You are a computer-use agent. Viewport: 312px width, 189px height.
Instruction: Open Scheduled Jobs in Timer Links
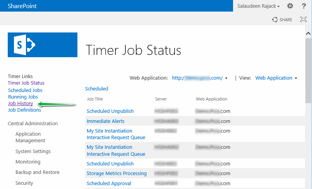pyautogui.click(x=25, y=90)
